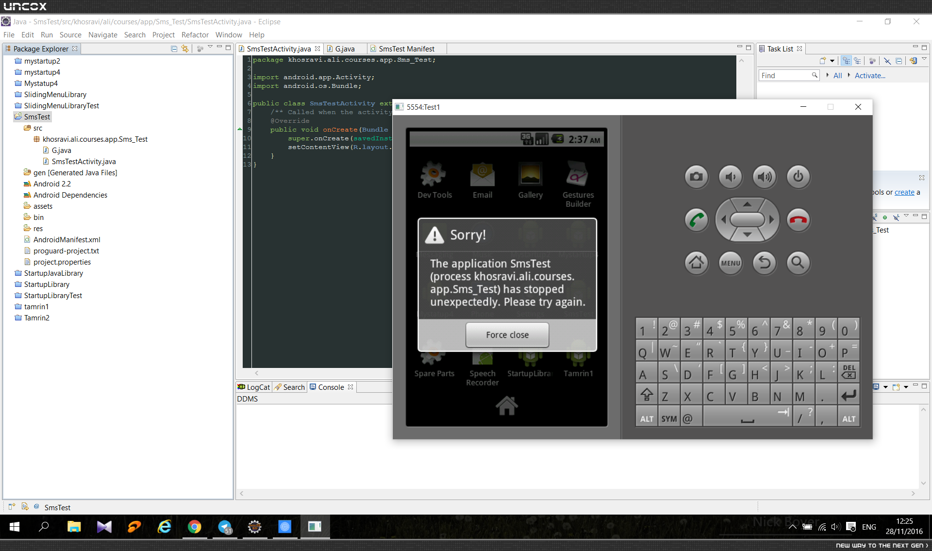Raise volume using emulator hardware button
The height and width of the screenshot is (551, 932).
(765, 177)
